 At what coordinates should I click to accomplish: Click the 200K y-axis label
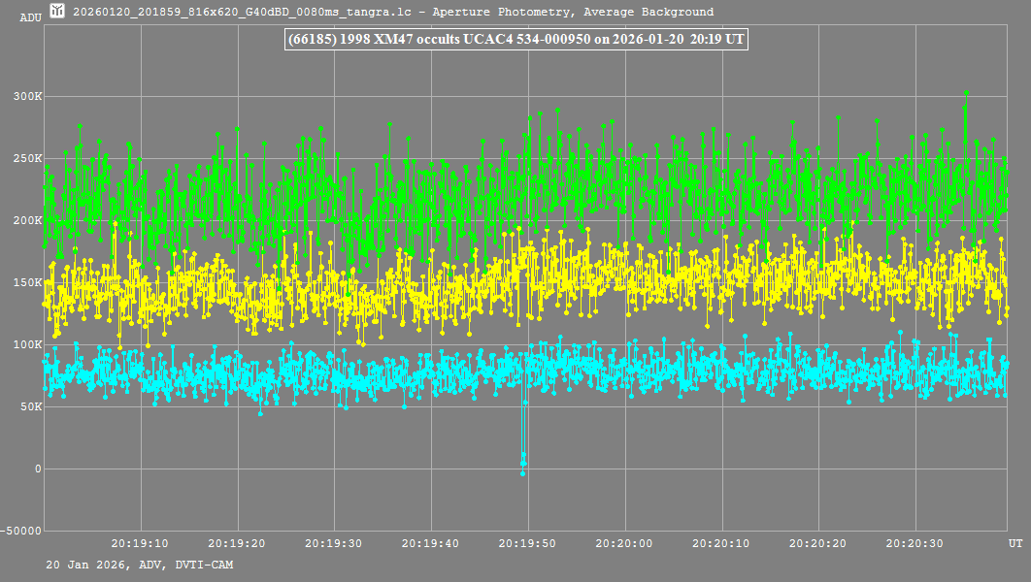pos(25,221)
